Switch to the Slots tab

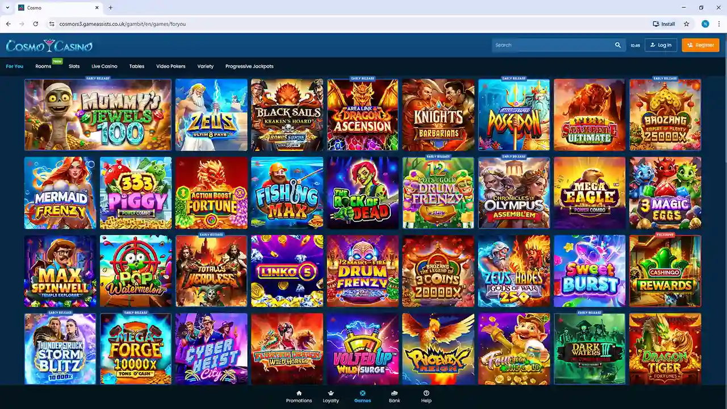pos(74,66)
